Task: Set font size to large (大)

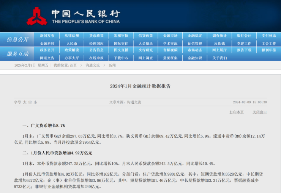Action: coord(25,102)
